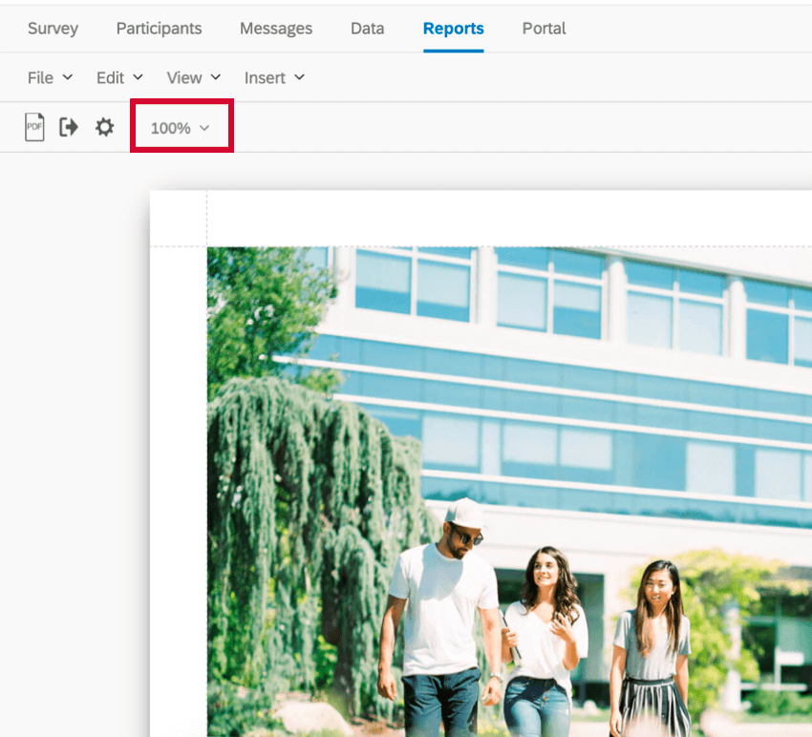Go to the Participants tab
The image size is (812, 737).
(159, 29)
